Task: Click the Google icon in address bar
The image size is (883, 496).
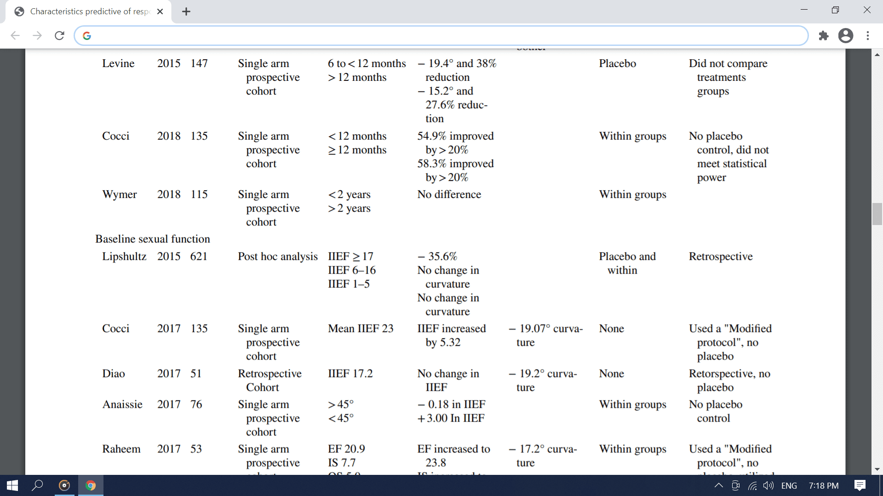Action: 87,36
